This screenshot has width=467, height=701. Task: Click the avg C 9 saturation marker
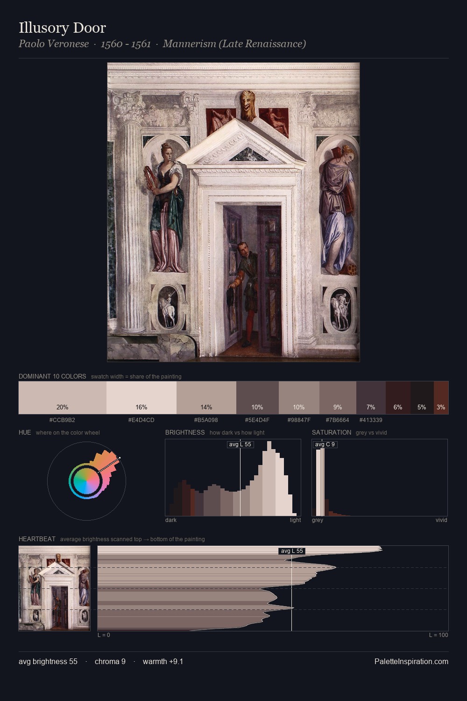(325, 444)
